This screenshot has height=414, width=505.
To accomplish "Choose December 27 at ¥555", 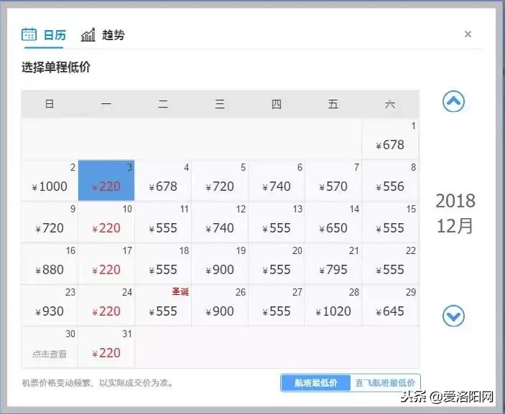I will pyautogui.click(x=277, y=305).
